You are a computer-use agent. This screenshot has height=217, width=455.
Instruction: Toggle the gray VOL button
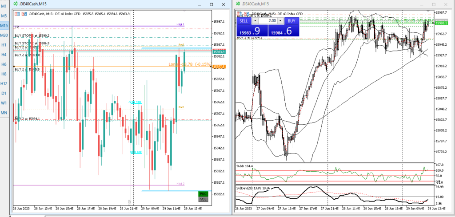click(203, 199)
